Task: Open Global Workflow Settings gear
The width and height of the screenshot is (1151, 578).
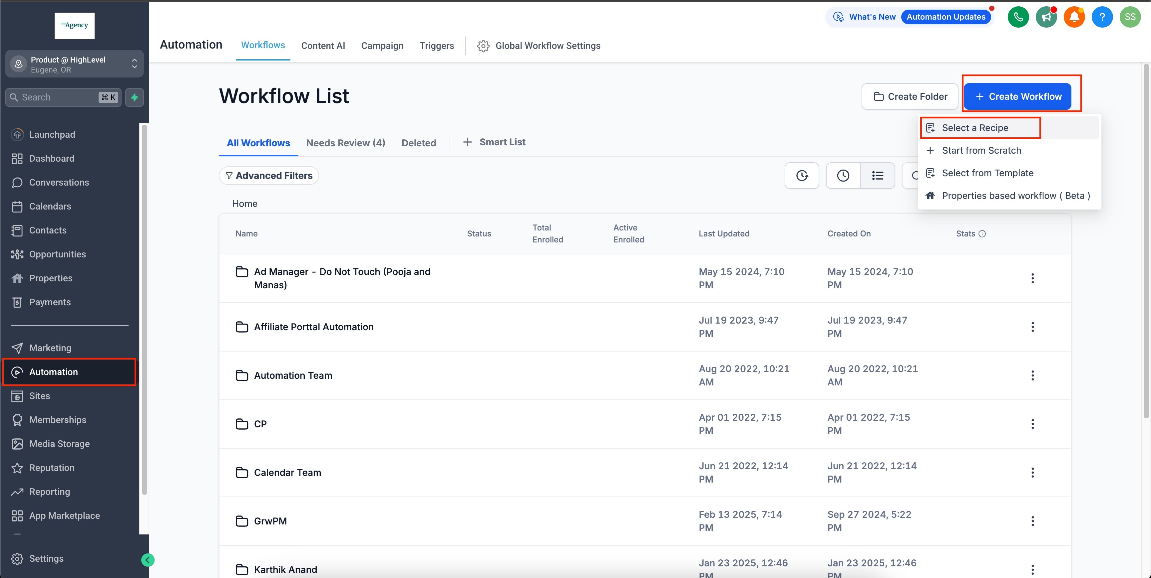Action: tap(483, 46)
